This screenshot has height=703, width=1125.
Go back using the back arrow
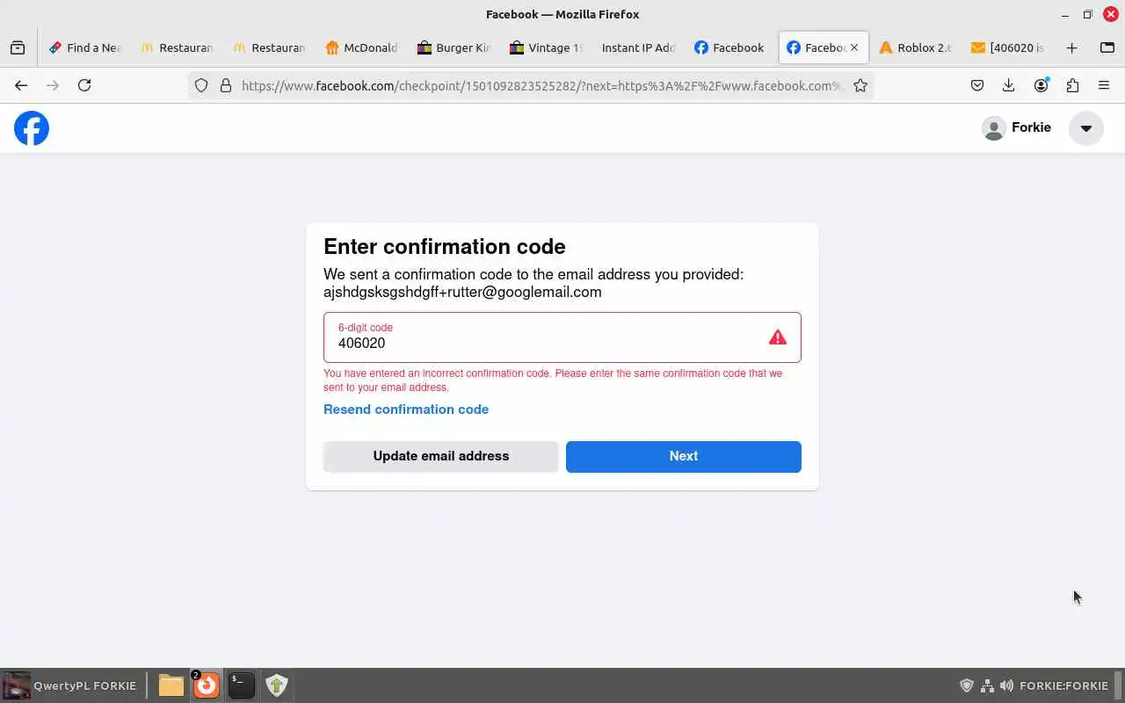click(x=21, y=85)
